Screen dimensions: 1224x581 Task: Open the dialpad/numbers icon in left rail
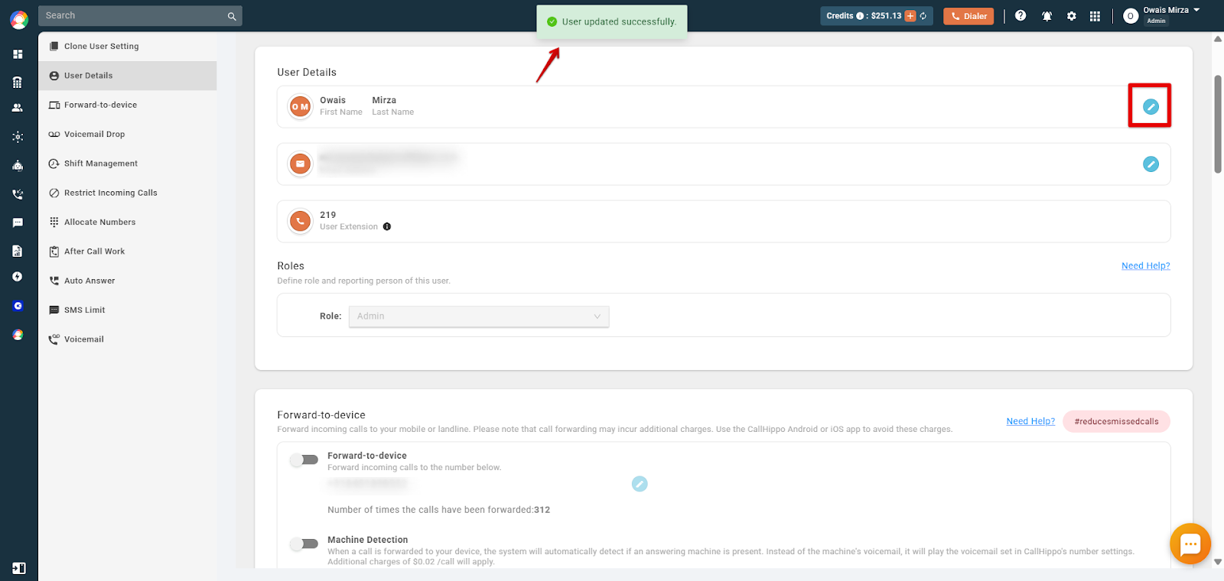pos(18,82)
